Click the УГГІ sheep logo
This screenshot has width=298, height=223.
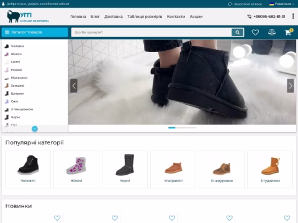click(28, 17)
